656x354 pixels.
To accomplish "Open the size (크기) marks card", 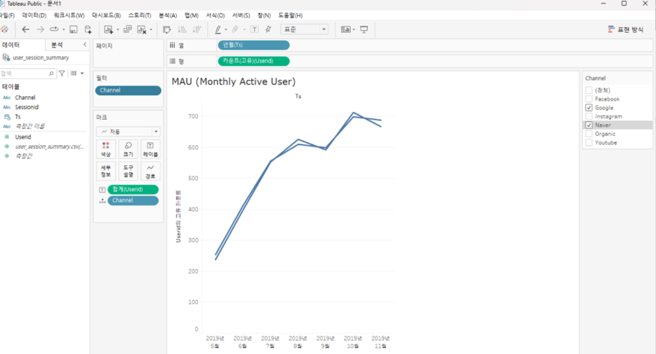I will point(128,149).
